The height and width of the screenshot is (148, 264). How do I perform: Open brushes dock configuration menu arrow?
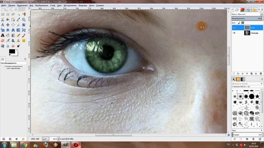262,79
